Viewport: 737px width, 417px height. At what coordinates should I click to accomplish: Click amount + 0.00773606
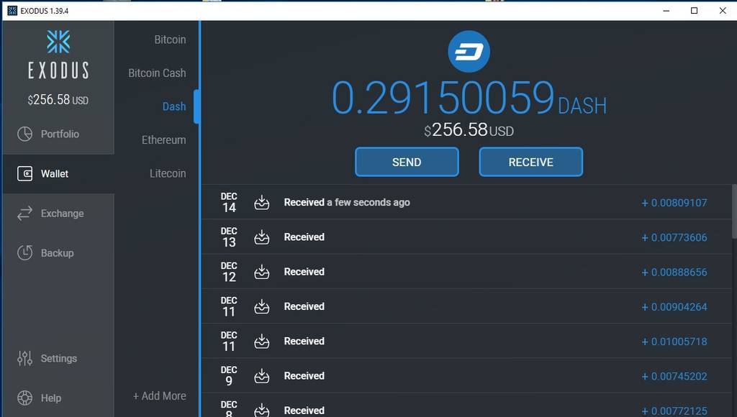[x=674, y=237]
